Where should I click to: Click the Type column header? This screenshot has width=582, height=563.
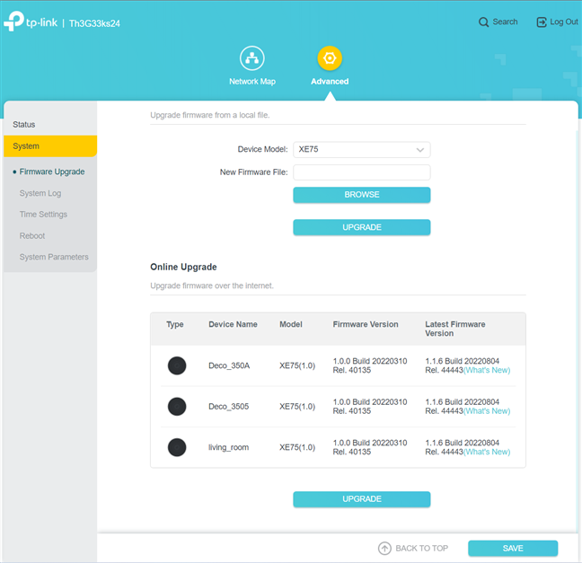175,324
